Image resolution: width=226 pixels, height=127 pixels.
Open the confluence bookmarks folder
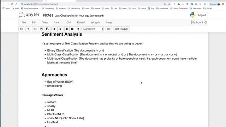pyautogui.click(x=162, y=8)
